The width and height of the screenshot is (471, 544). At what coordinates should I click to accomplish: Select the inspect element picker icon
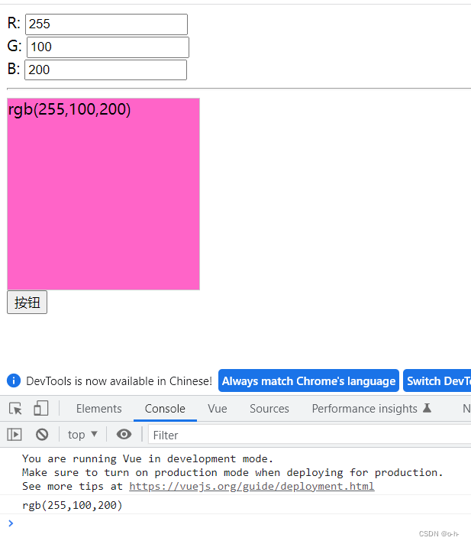coord(15,408)
